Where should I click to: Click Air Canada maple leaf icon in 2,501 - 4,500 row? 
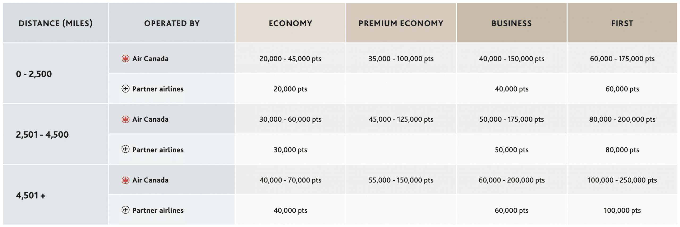(x=125, y=119)
